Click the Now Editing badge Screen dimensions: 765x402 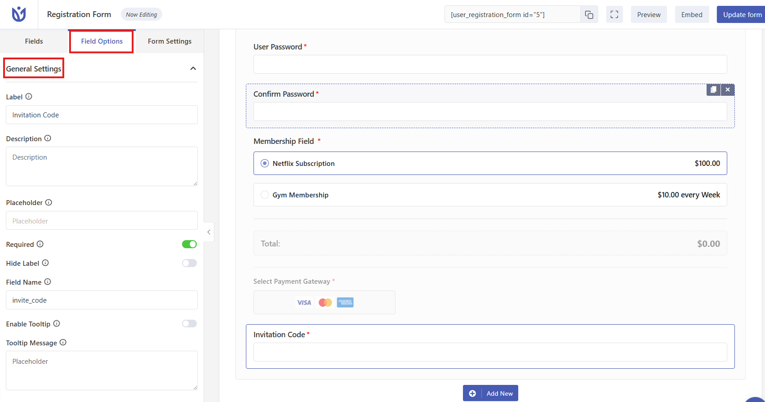click(142, 14)
